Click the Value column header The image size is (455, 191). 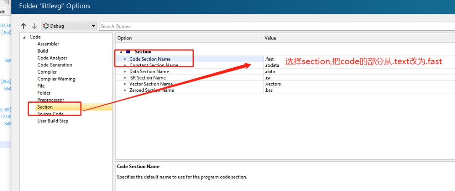[359, 38]
